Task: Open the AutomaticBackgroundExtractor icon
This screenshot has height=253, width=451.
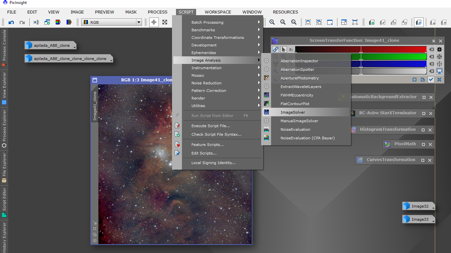Action: click(x=342, y=97)
